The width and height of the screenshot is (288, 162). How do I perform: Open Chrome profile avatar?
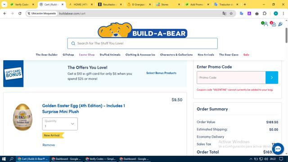(x=276, y=13)
